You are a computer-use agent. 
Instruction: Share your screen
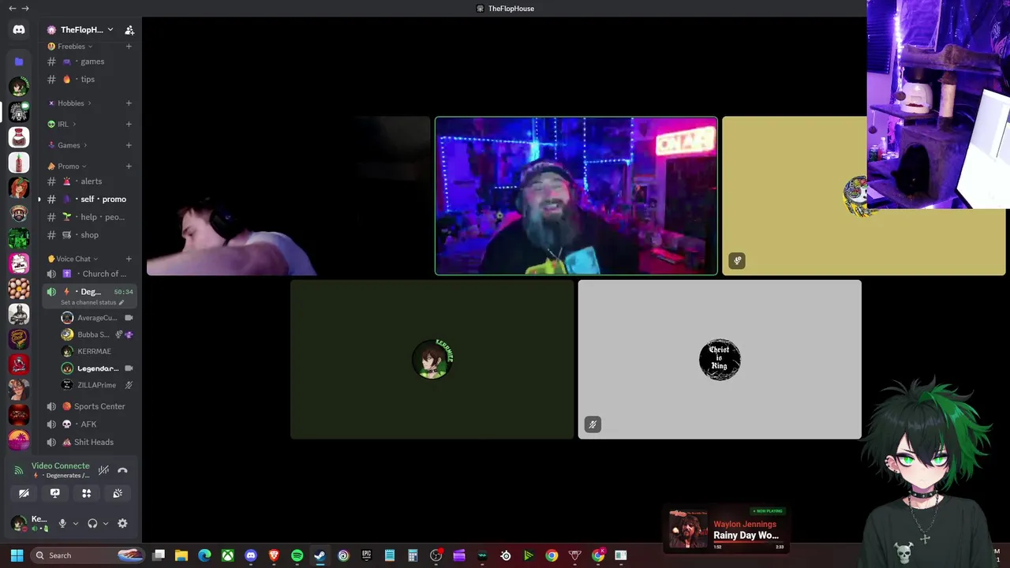click(55, 493)
